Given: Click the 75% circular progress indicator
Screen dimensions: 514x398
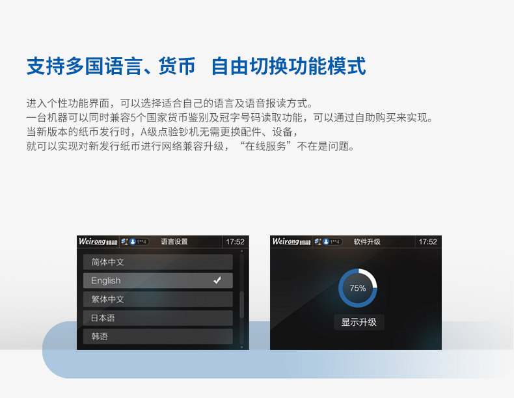Looking at the screenshot, I should 358,288.
